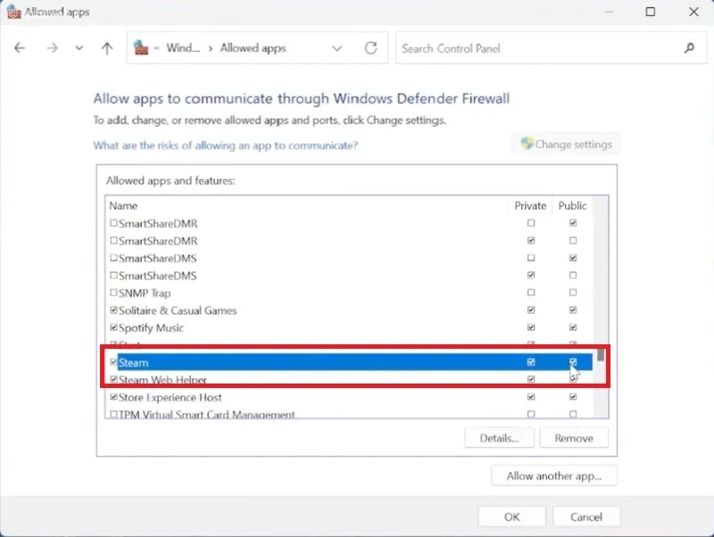Viewport: 714px width, 537px height.
Task: Open recent locations dropdown chevron
Action: [x=79, y=48]
